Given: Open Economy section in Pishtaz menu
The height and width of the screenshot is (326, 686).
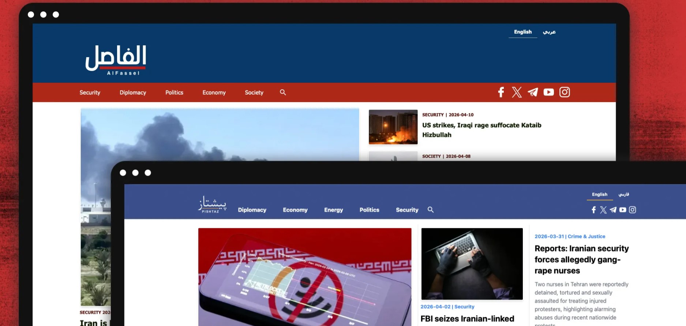Looking at the screenshot, I should (x=295, y=210).
